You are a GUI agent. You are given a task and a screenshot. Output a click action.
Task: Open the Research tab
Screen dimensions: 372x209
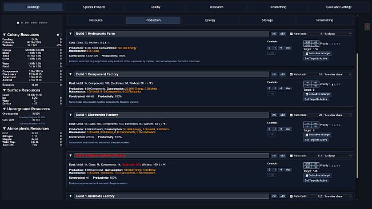(217, 7)
